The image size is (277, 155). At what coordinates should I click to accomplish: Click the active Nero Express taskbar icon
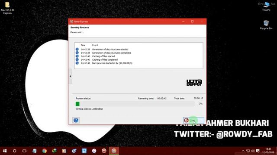point(114,151)
